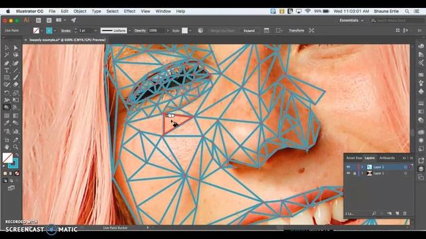This screenshot has width=426, height=239.
Task: Select the Type tool
Action: pos(7,70)
